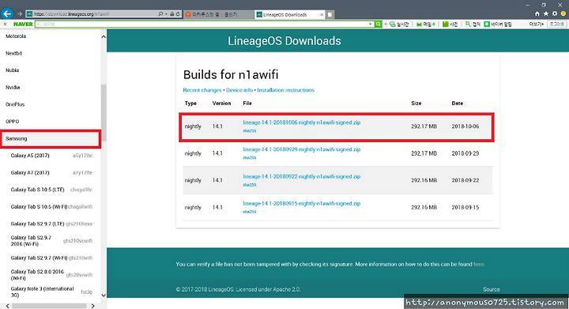Click into the Naver toolbar search field
The image size is (569, 309).
pos(202,24)
